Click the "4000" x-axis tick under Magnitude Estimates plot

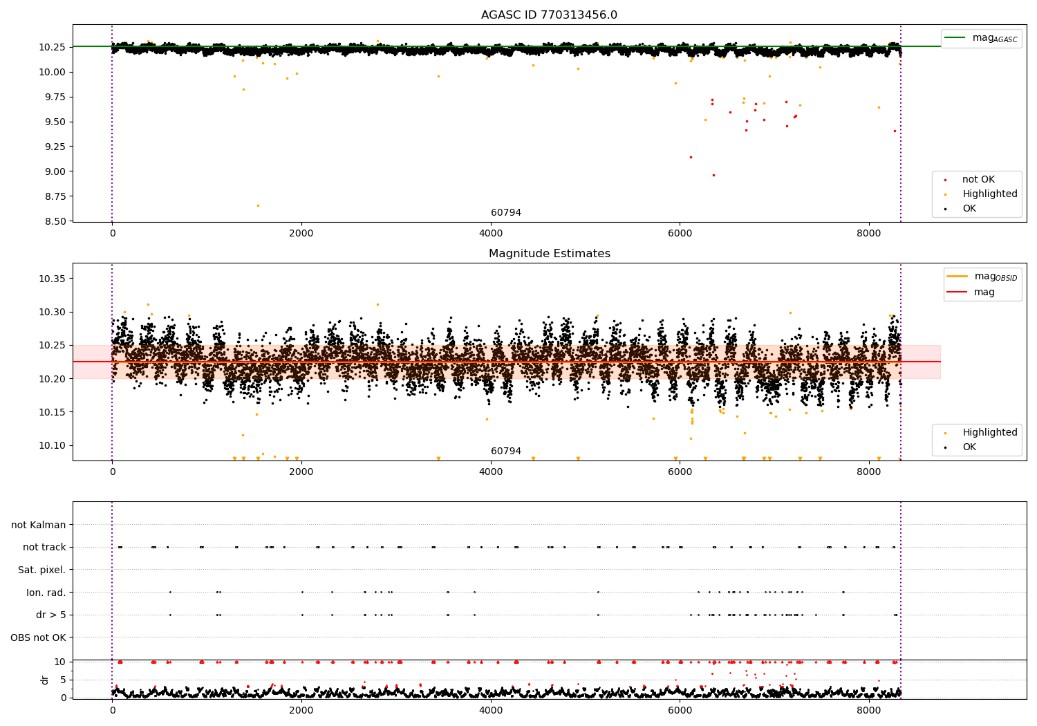pyautogui.click(x=491, y=472)
